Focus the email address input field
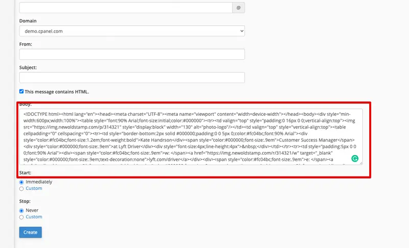Viewport: 409px width, 248px height. (x=126, y=8)
